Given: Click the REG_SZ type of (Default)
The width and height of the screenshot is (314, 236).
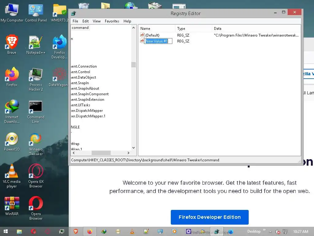Looking at the screenshot, I should 183,35.
